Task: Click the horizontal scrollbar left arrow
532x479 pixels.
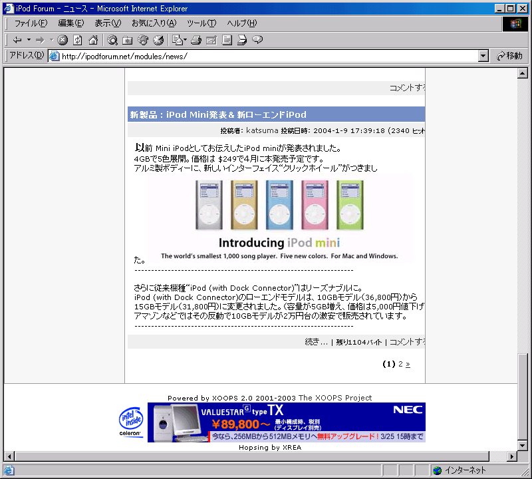Action: click(x=9, y=456)
